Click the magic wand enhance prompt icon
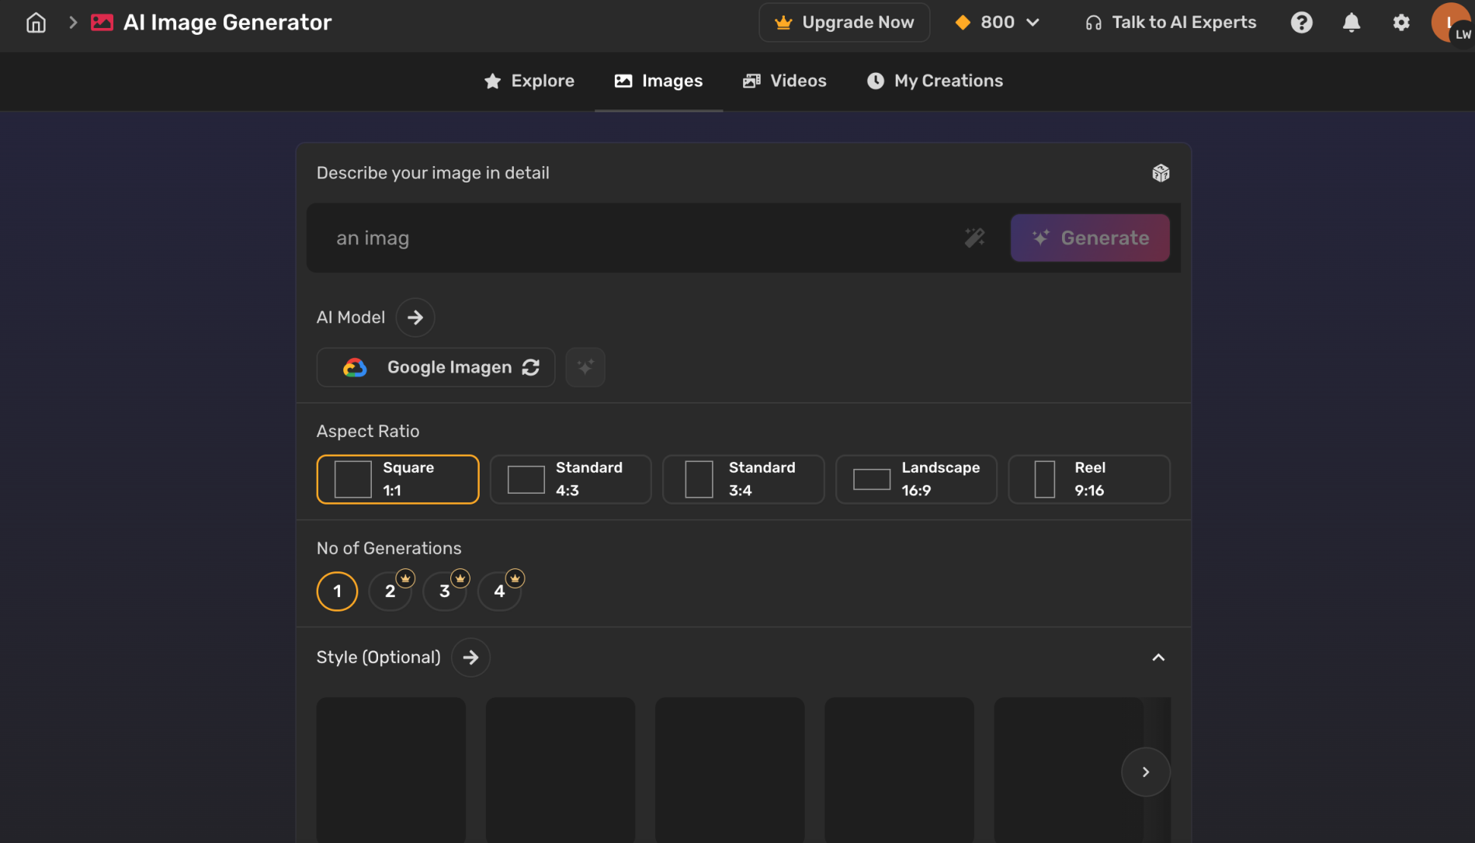The image size is (1475, 843). point(974,238)
